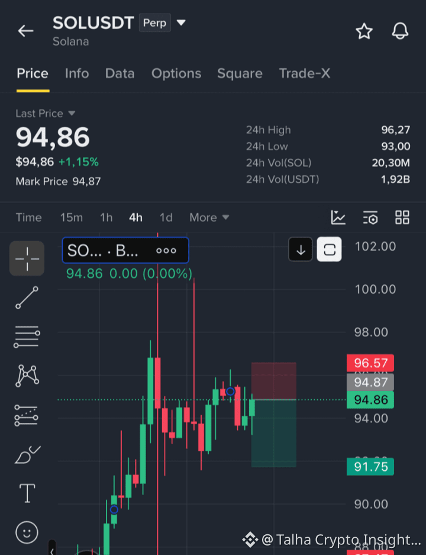The image size is (426, 555).
Task: Open the emoji sticker tool
Action: pyautogui.click(x=27, y=532)
